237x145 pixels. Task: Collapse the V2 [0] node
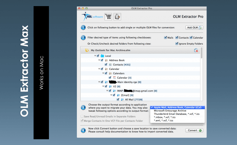pyautogui.click(x=103, y=86)
